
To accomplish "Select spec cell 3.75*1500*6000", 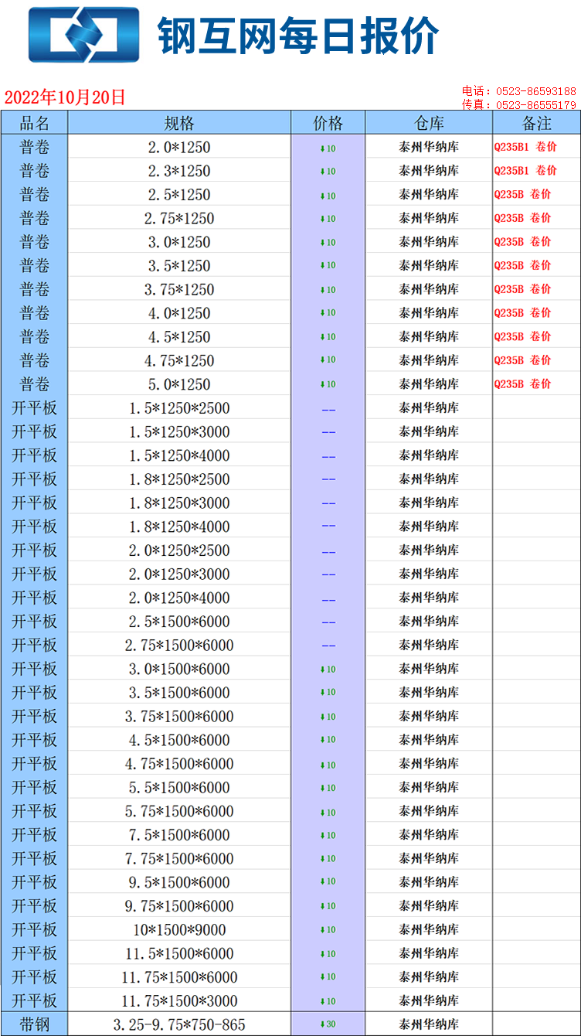I will [179, 717].
